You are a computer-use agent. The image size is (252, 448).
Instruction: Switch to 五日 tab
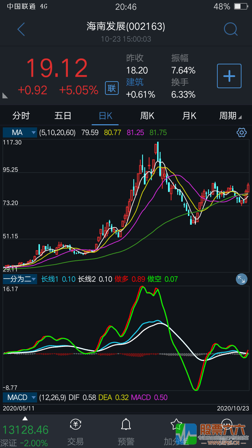63,115
